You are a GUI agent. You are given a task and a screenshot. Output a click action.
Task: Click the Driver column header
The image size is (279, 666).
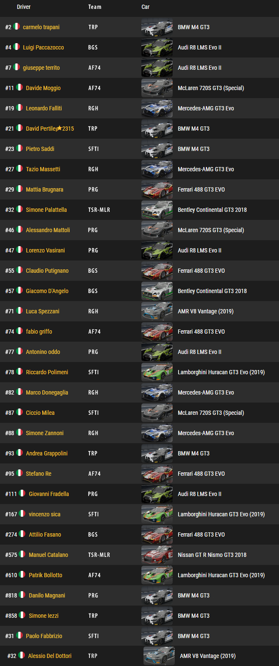coord(24,7)
